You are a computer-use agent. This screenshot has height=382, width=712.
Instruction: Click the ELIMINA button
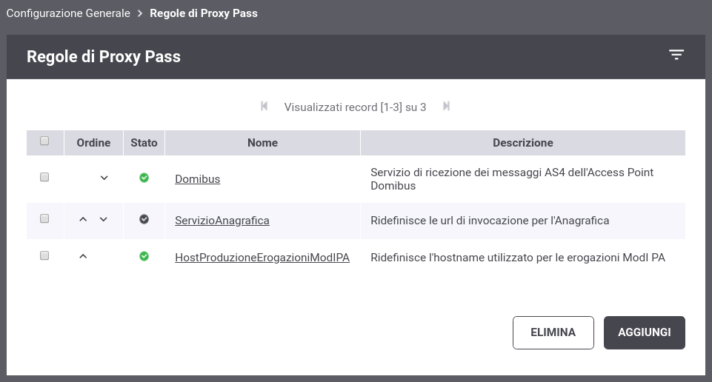[553, 332]
